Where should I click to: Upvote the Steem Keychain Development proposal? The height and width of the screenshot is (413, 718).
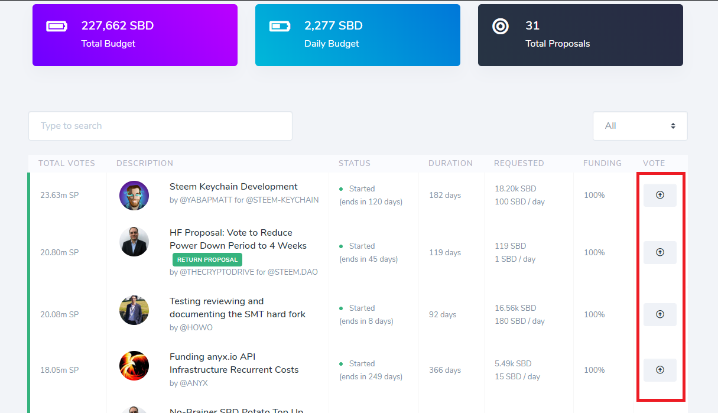pyautogui.click(x=660, y=195)
